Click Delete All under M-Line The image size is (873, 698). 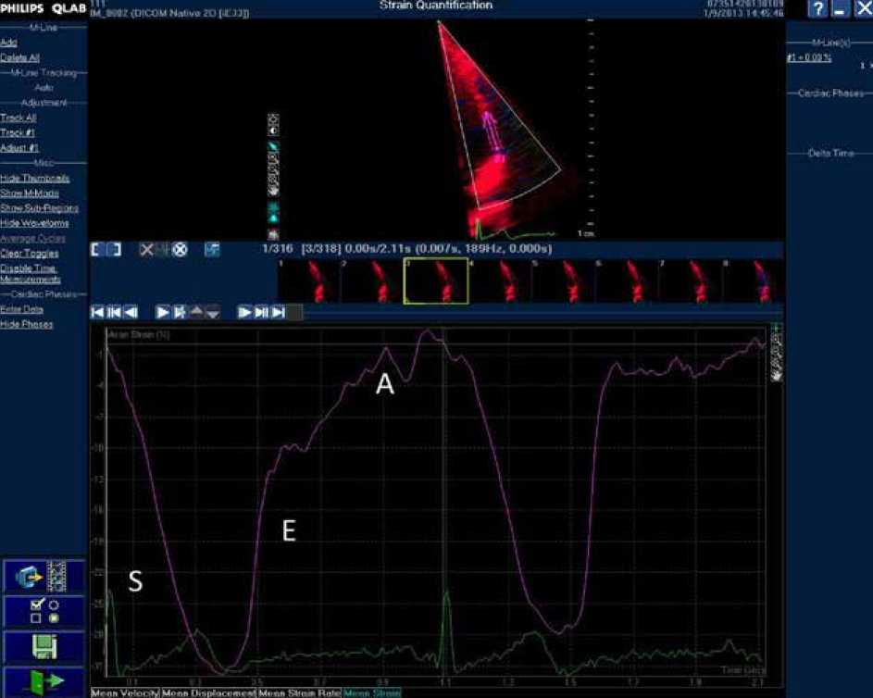(20, 57)
